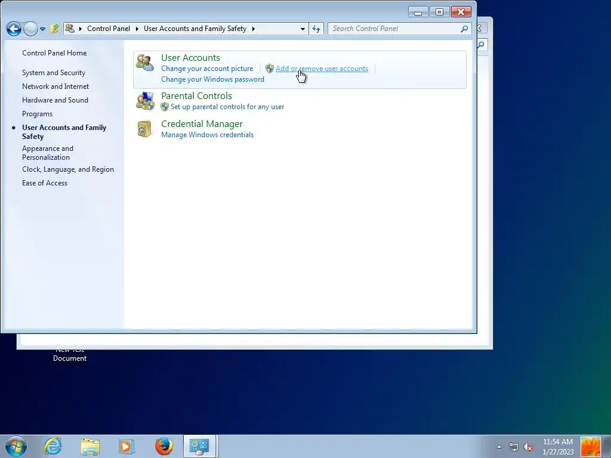Select User Accounts and Family Safety sidebar item
Viewport: 611px width, 458px height.
(64, 132)
